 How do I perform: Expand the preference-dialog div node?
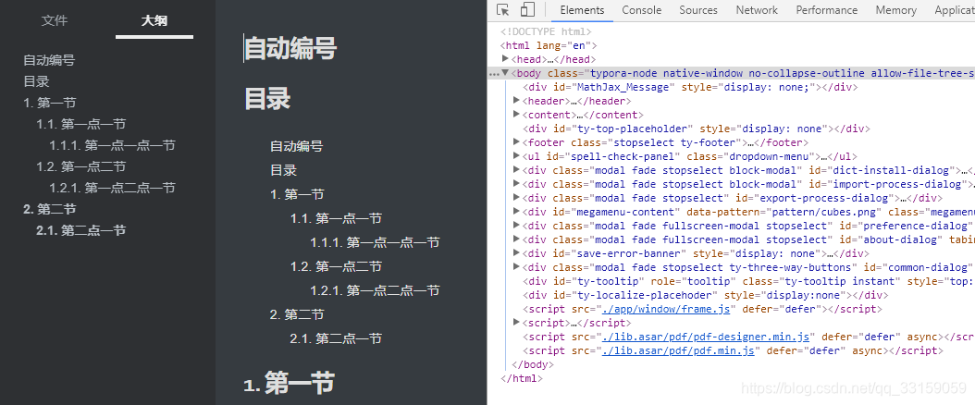point(516,226)
